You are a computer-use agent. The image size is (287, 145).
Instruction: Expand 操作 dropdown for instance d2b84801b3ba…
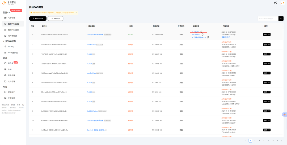point(267,102)
